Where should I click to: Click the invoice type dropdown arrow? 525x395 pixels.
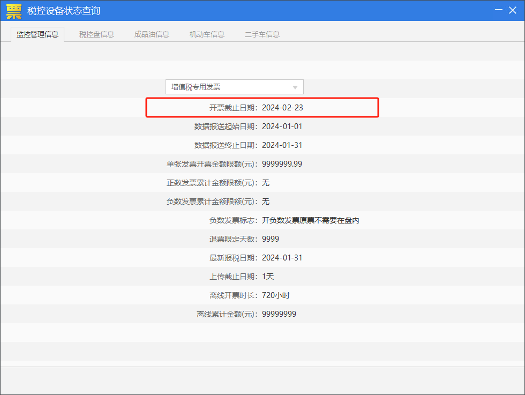click(295, 87)
